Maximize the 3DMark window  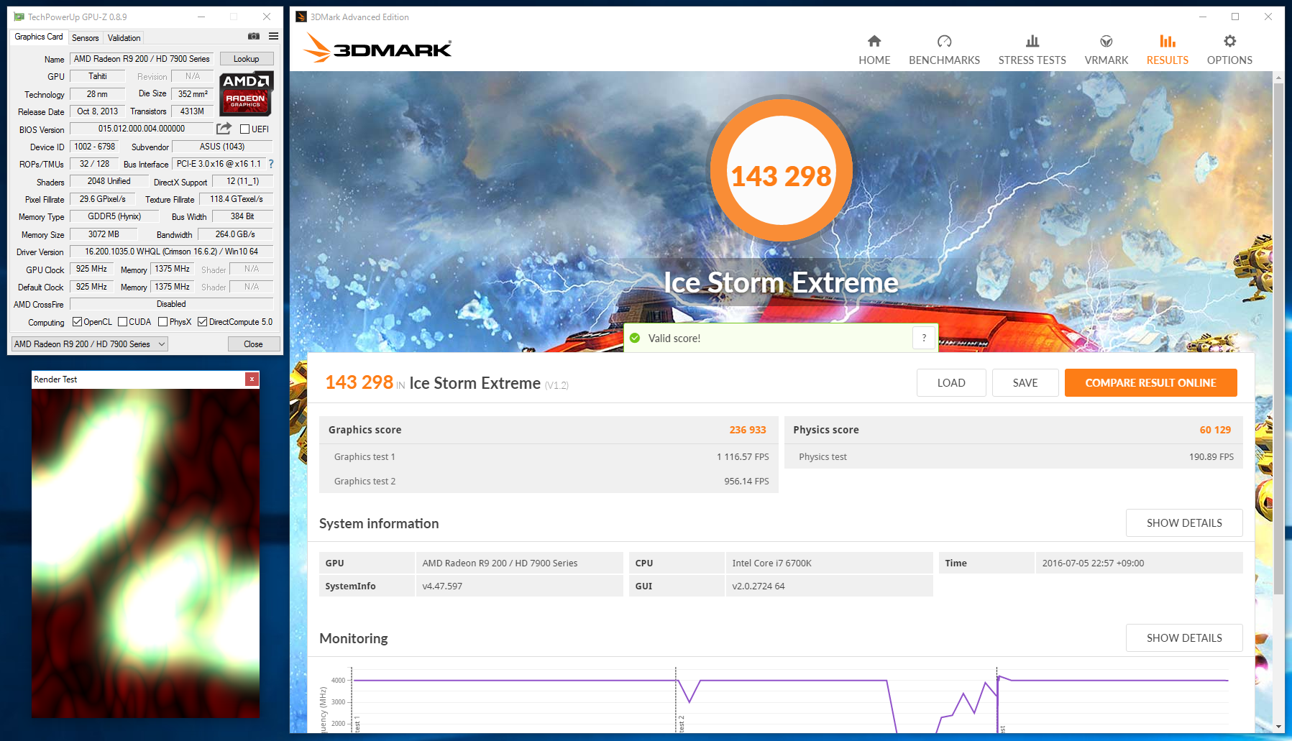tap(1235, 17)
